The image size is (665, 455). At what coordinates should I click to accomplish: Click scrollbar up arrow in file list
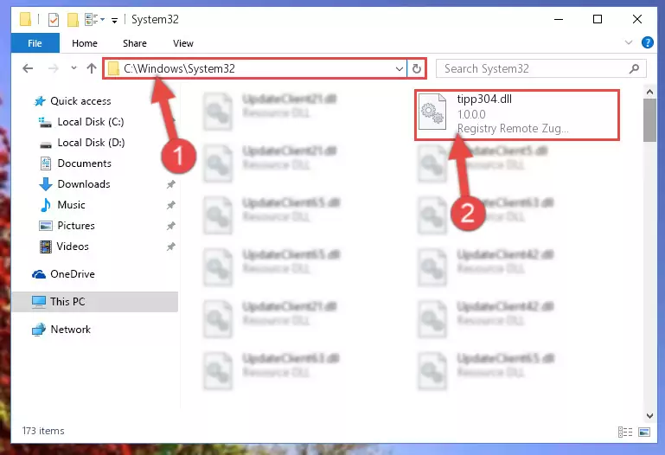coord(649,92)
